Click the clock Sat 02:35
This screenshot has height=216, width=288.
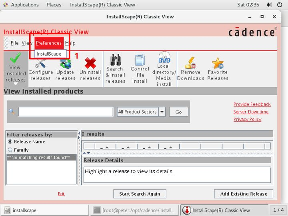coord(248,4)
